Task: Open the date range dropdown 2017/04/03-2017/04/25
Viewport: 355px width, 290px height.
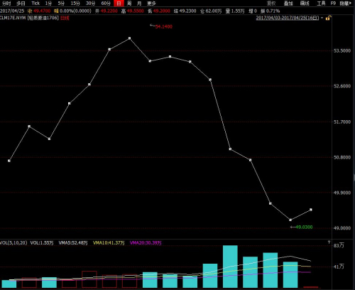Action: tap(289, 18)
